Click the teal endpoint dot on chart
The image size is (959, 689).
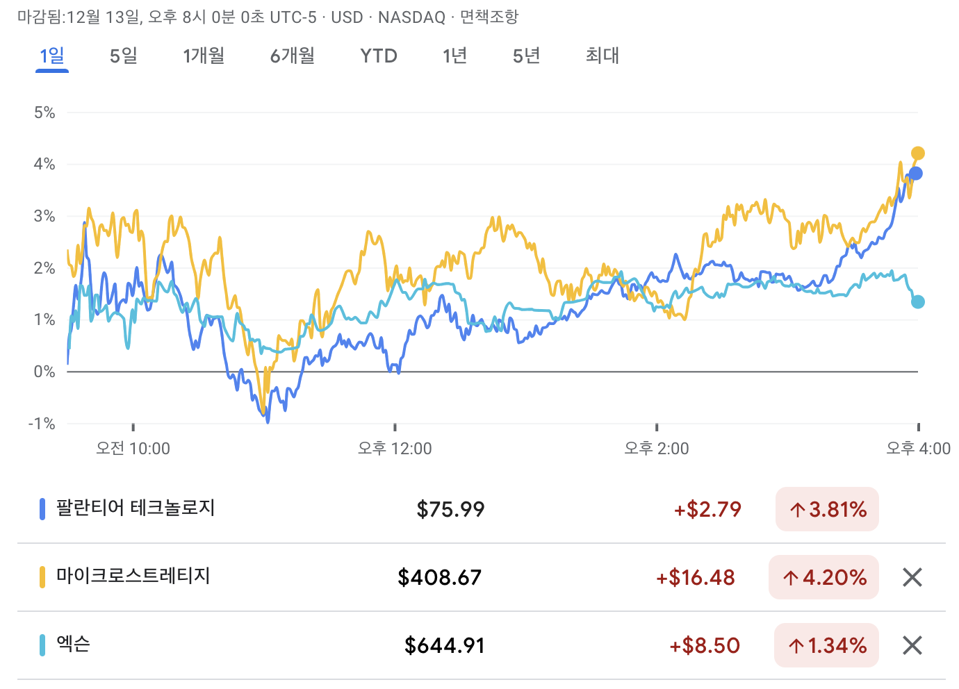[x=917, y=302]
